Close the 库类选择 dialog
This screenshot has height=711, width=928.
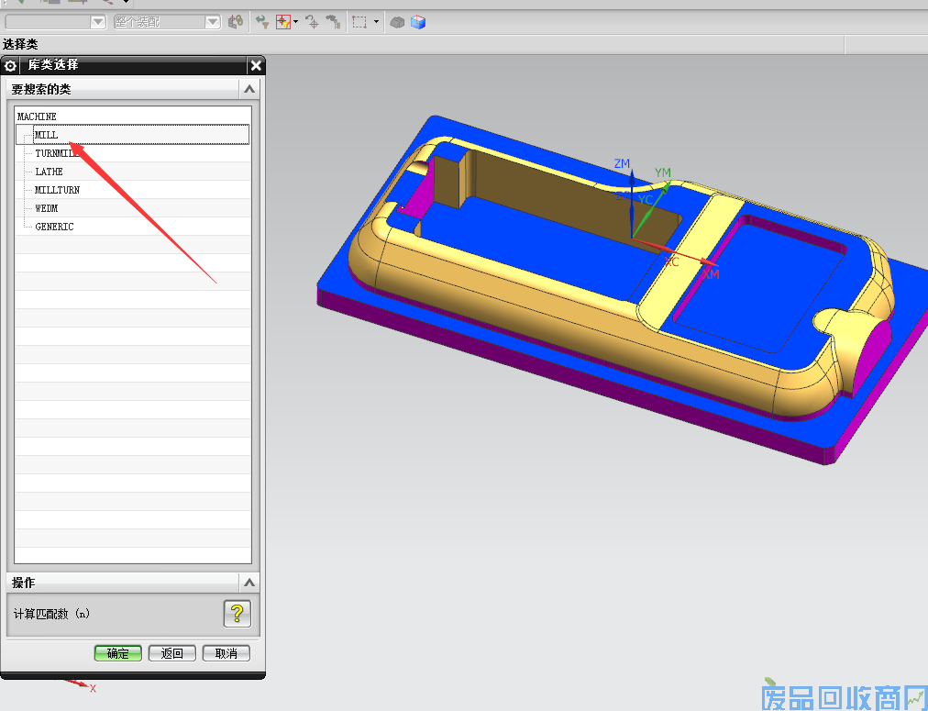256,66
